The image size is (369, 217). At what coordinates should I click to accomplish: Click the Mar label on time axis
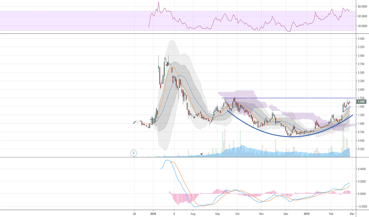[x=352, y=214]
